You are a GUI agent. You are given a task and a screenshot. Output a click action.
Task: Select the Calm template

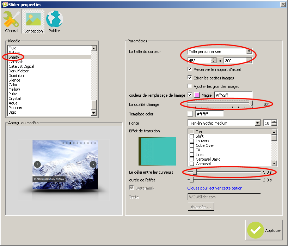(49, 85)
